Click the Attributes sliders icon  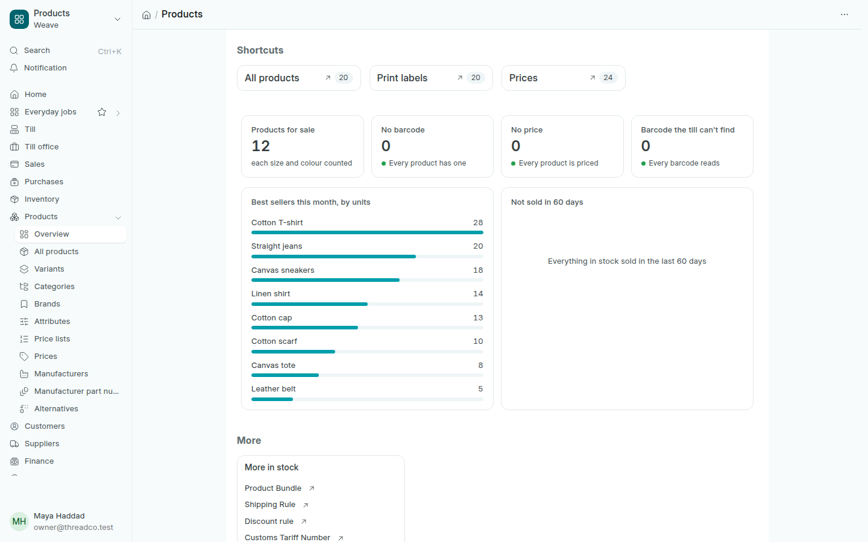24,322
